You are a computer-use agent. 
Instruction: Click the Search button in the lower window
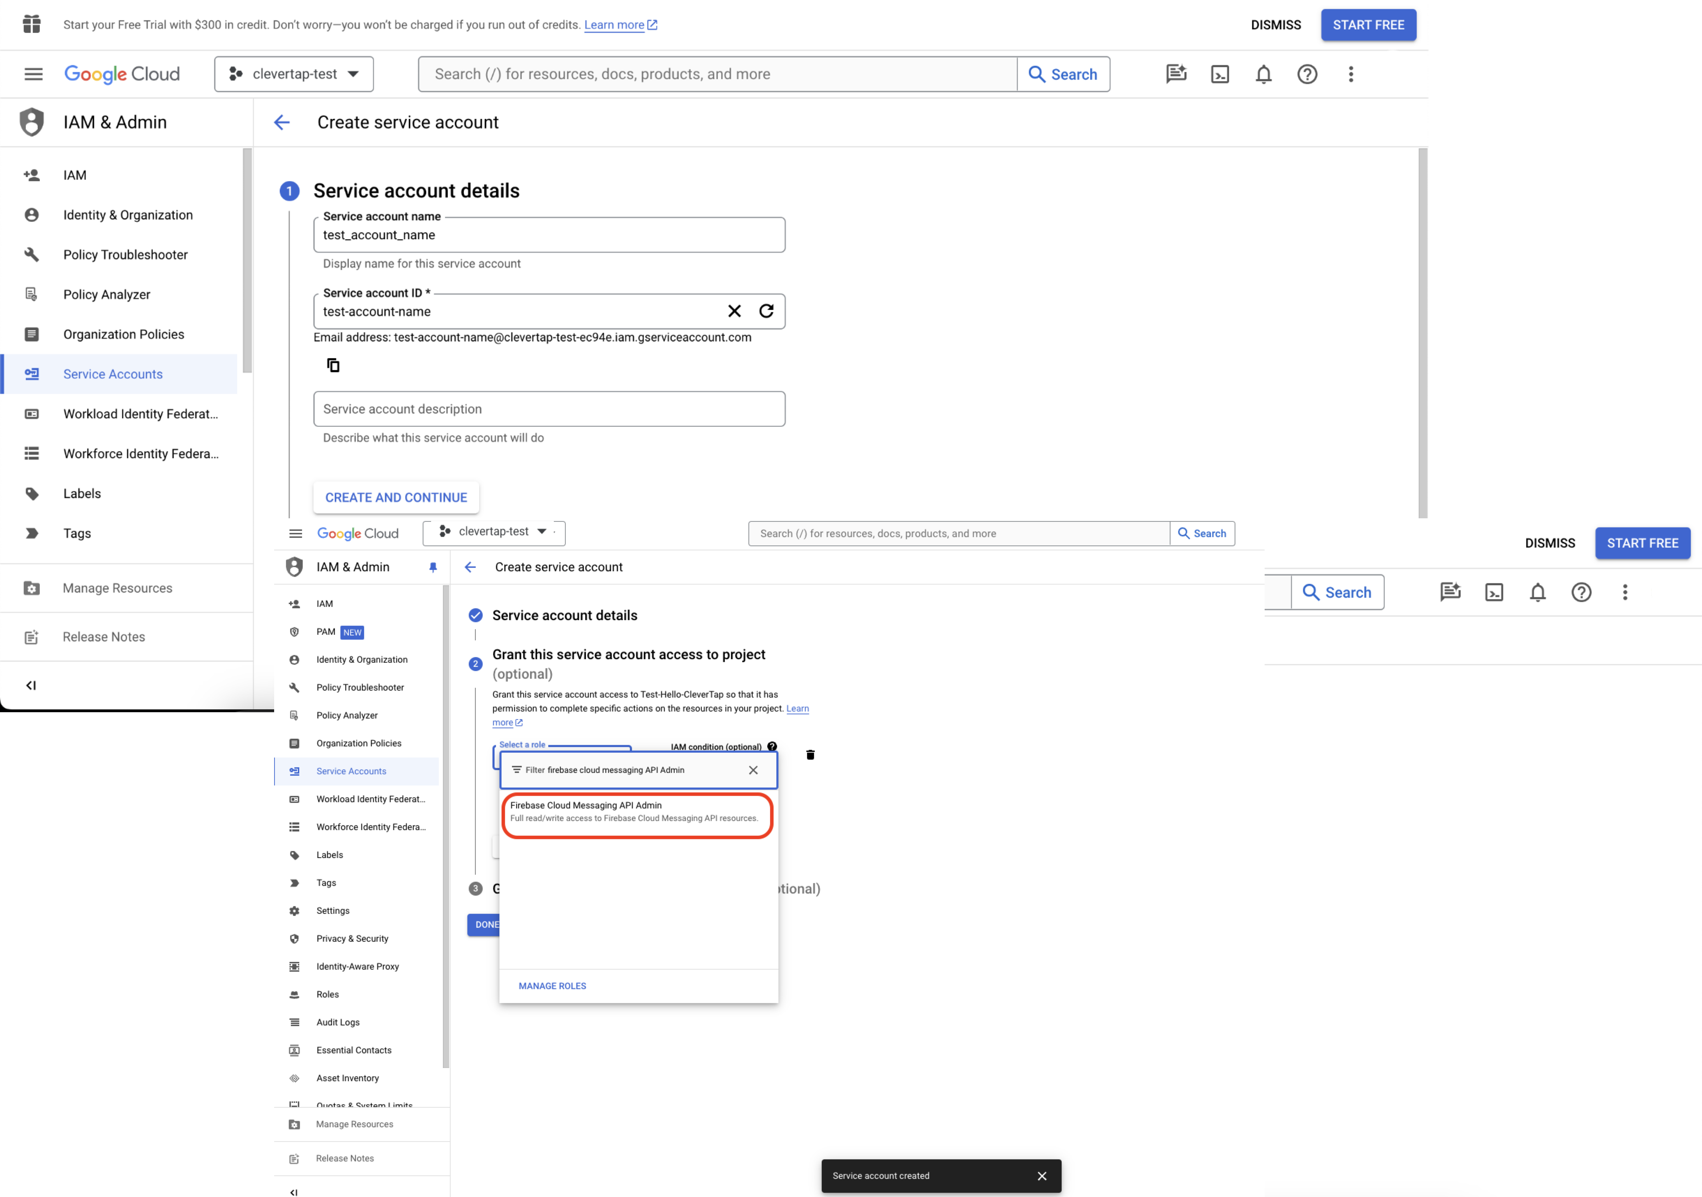click(1202, 534)
